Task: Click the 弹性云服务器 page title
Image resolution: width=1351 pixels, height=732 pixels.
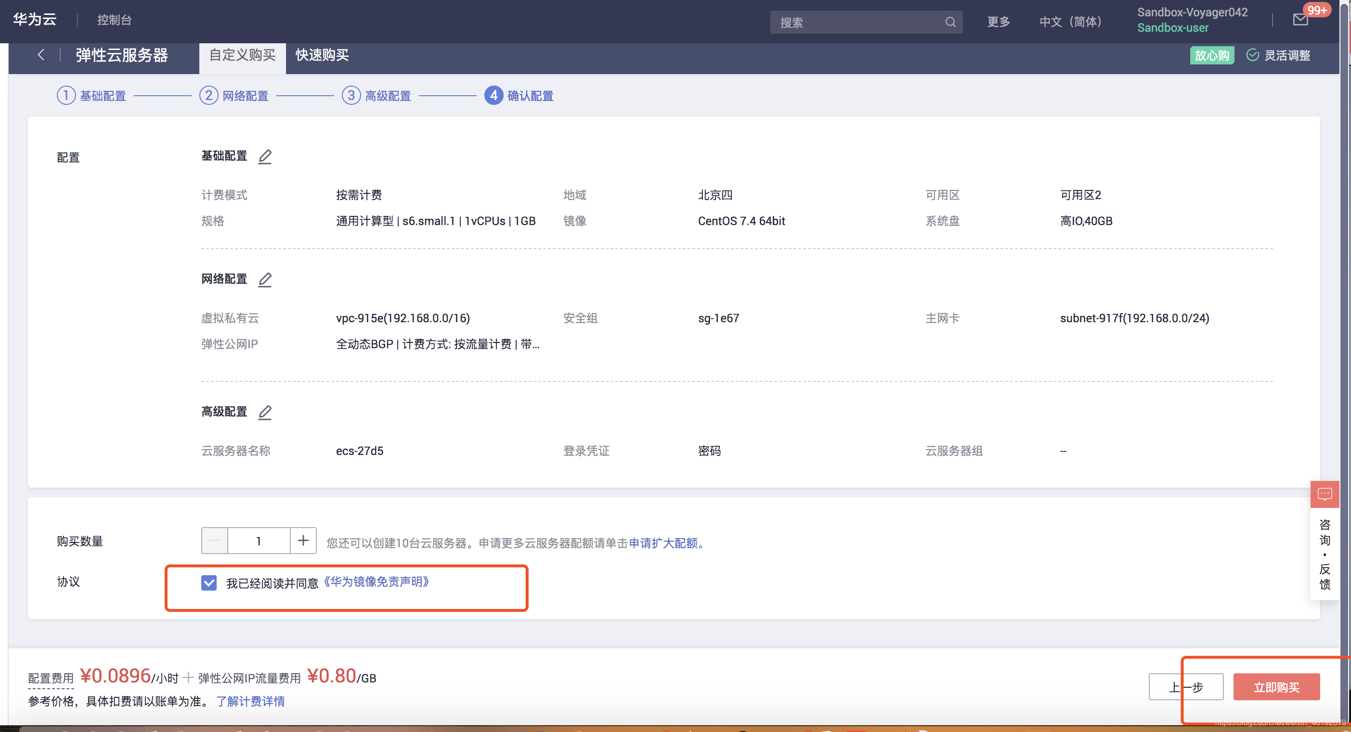Action: (122, 55)
